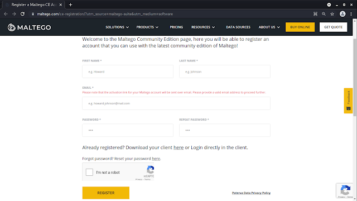The width and height of the screenshot is (357, 201).
Task: Open the browser profile avatar
Action: click(342, 14)
